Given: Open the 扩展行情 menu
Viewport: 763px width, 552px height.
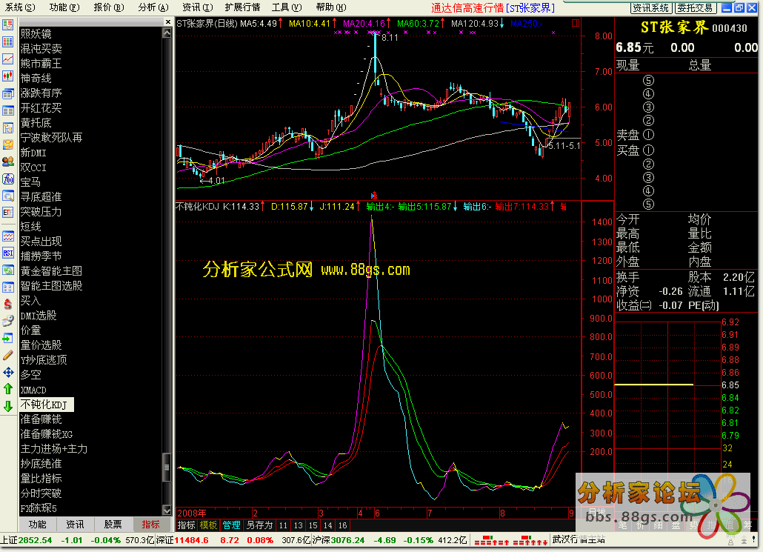Looking at the screenshot, I should click(x=241, y=7).
